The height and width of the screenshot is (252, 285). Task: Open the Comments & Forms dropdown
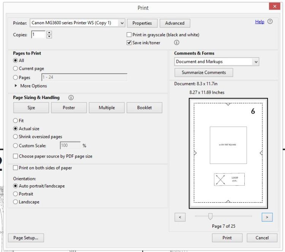[256, 61]
